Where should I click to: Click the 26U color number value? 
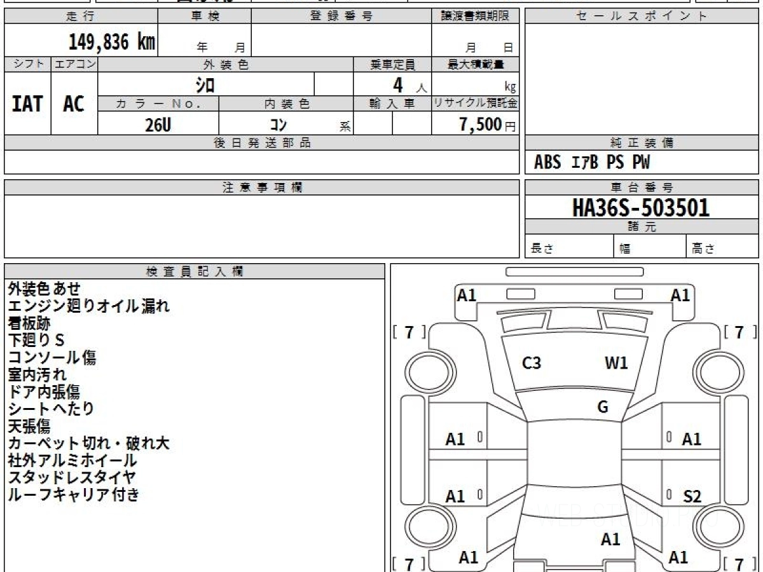(158, 125)
